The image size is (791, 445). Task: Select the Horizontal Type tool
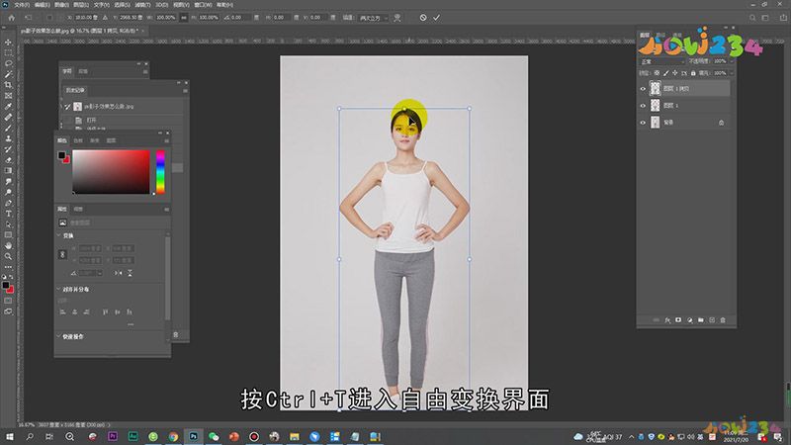[8, 214]
